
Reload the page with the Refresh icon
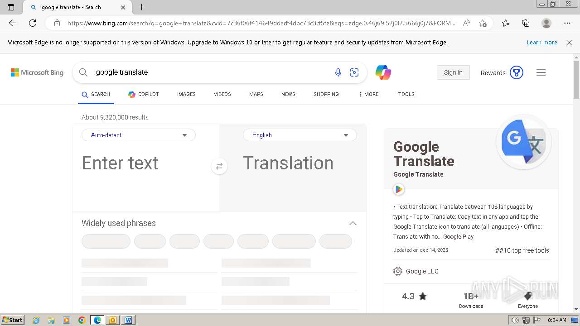pos(33,23)
